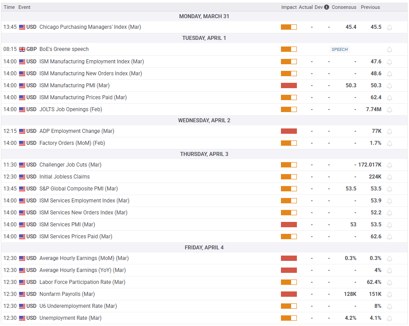Enable bell alert for Initial Jobless Claims

(390, 177)
